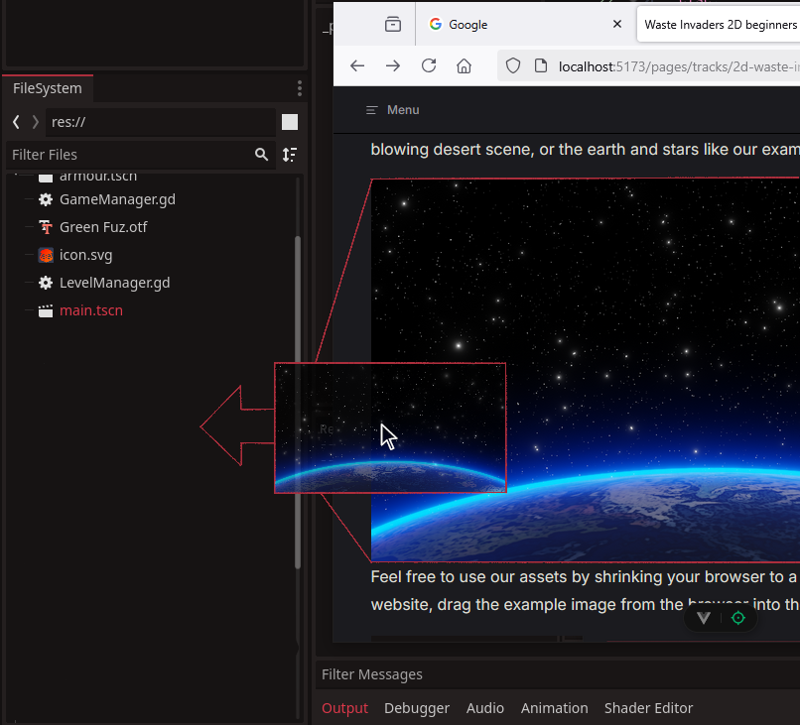Click the browser Forward arrow
Viewport: 800px width, 725px height.
(x=393, y=65)
